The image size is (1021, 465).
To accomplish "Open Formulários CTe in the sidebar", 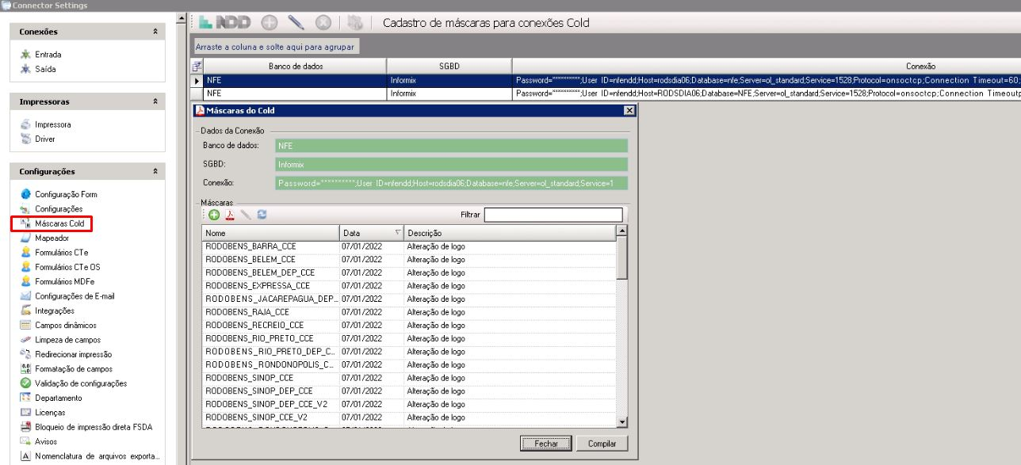I will tap(61, 253).
